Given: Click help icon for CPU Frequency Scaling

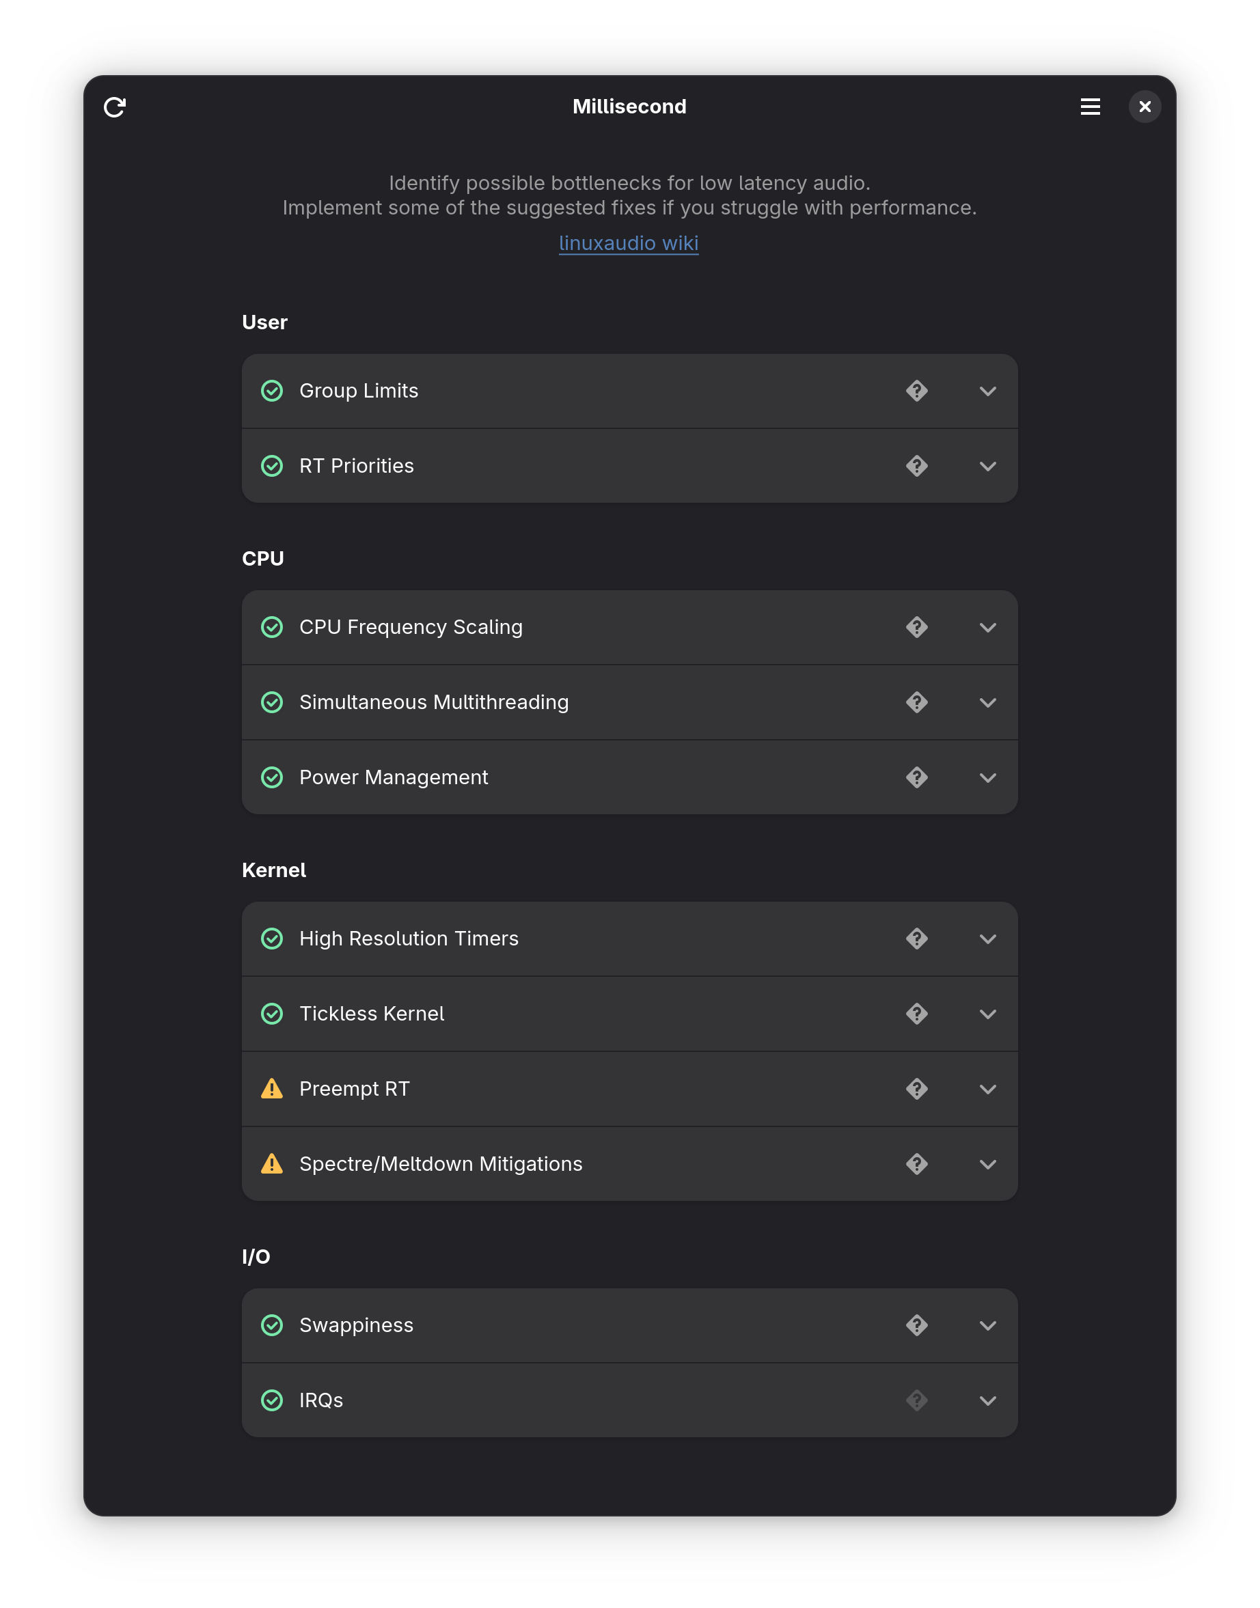Looking at the screenshot, I should [916, 626].
